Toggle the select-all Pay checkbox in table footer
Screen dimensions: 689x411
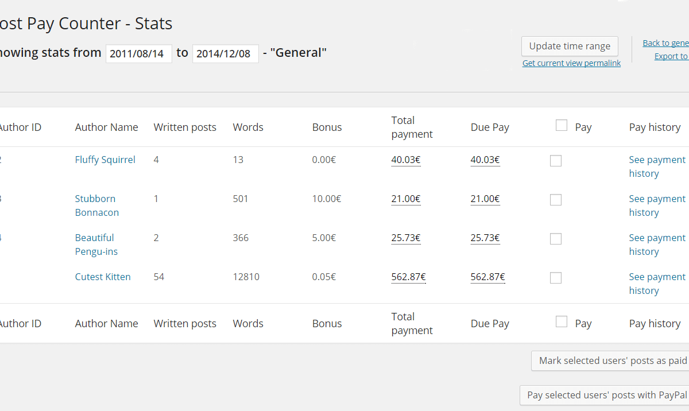pos(561,322)
